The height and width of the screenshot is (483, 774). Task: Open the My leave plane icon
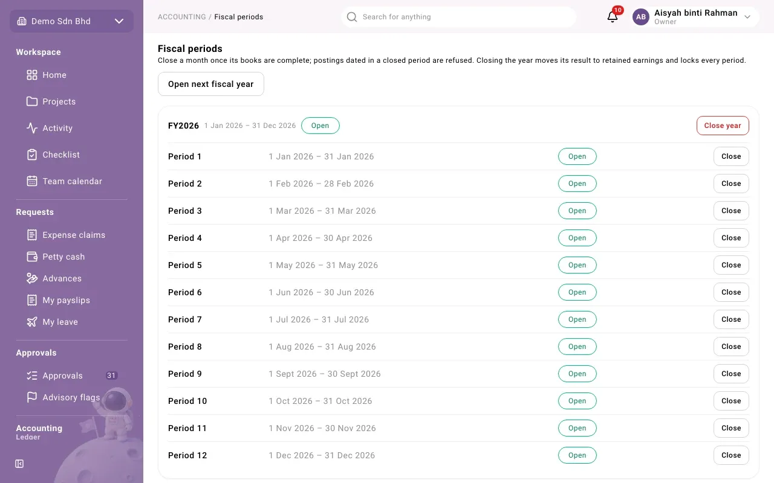[32, 322]
